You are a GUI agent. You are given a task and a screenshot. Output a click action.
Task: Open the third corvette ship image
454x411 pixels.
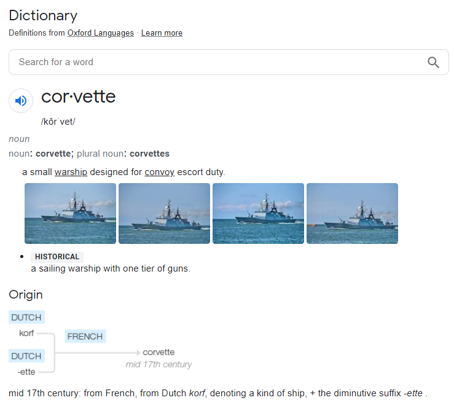(x=258, y=213)
